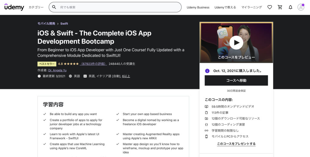Click the coding exercises braces icon
This screenshot has height=157, width=310.
coord(206,124)
